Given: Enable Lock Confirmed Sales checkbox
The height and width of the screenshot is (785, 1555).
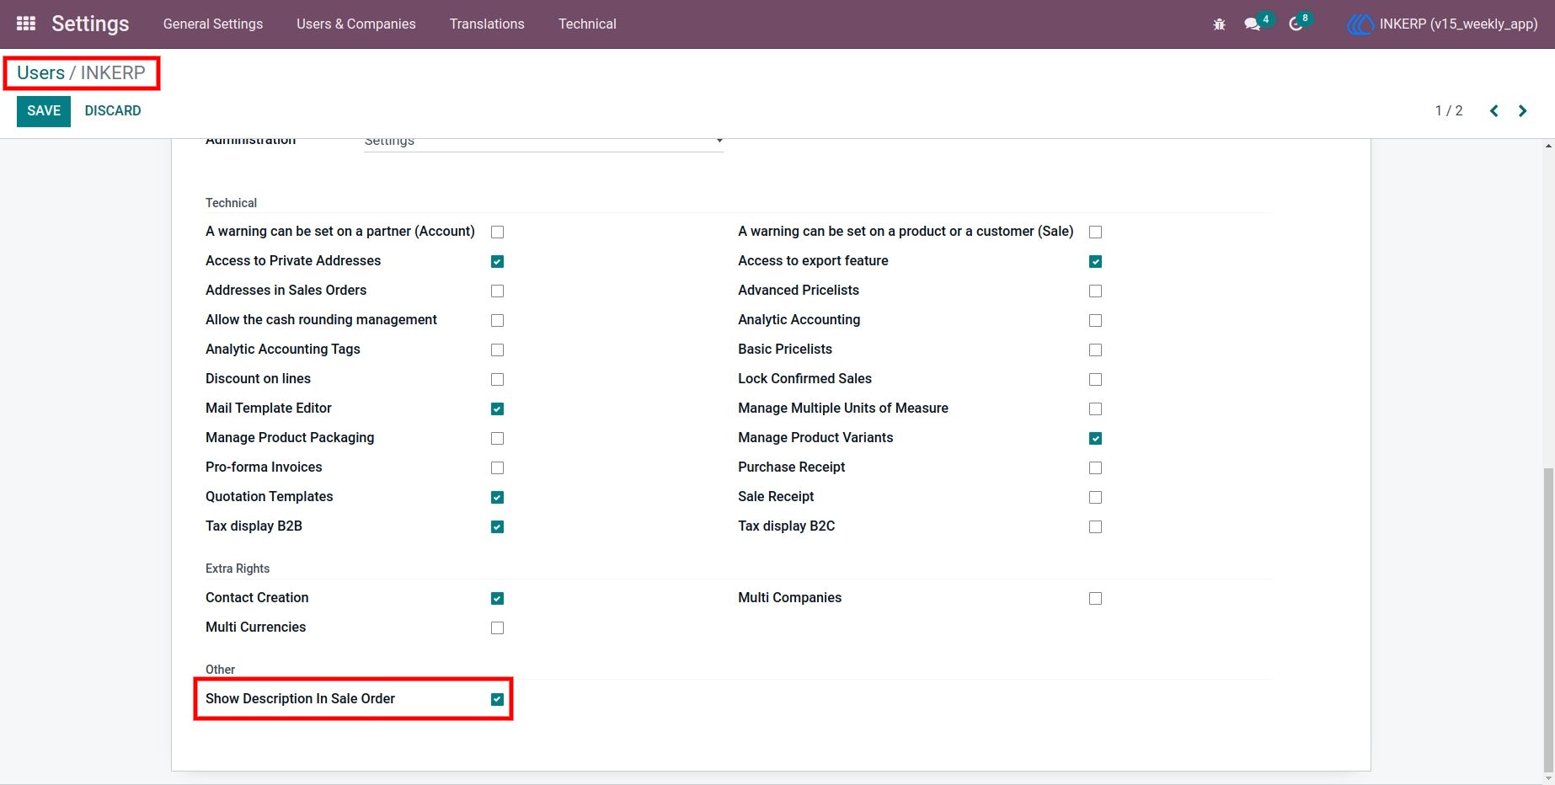Looking at the screenshot, I should coord(1095,379).
